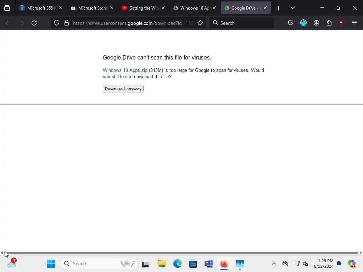This screenshot has height=272, width=363.
Task: Close the Getting the Win tab
Action: tap(163, 8)
